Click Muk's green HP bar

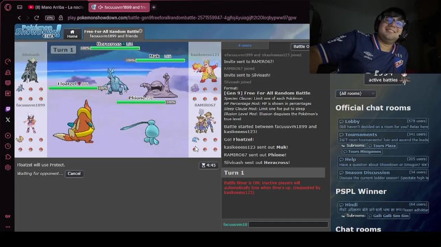tap(160, 60)
